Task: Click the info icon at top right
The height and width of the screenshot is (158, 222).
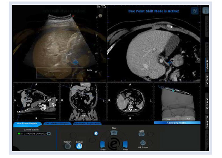Action: pos(206,10)
